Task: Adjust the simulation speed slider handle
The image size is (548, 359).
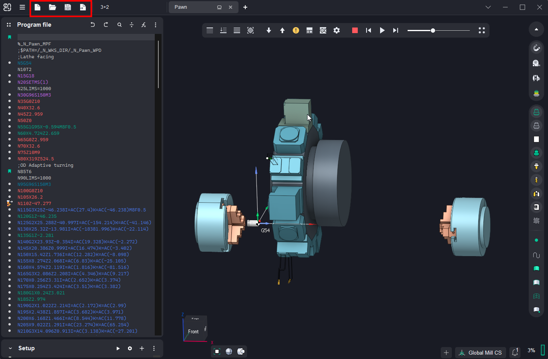Action: (433, 30)
